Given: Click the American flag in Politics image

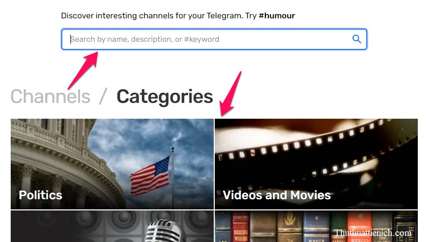Looking at the screenshot, I should [150, 176].
